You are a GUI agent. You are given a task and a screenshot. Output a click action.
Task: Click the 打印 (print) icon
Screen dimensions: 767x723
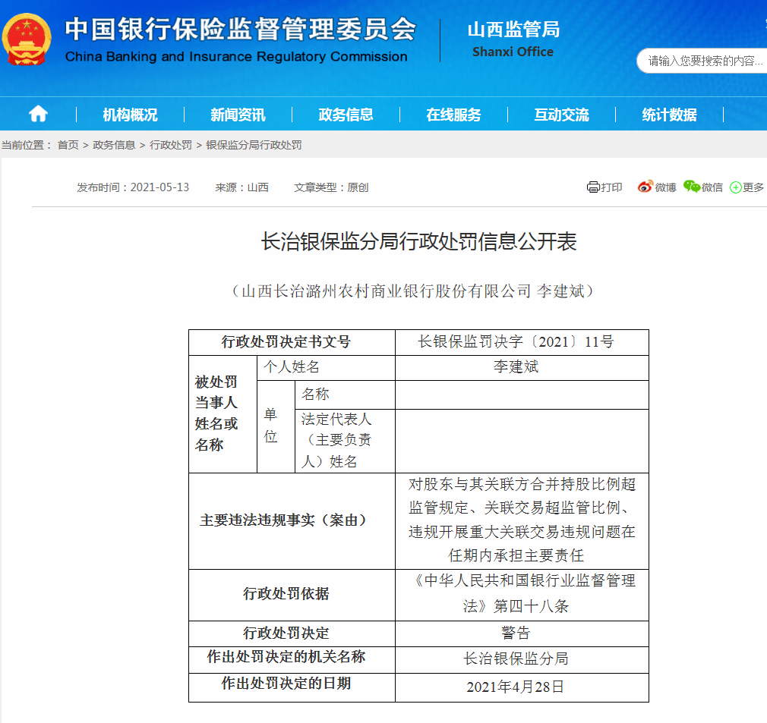pyautogui.click(x=604, y=187)
